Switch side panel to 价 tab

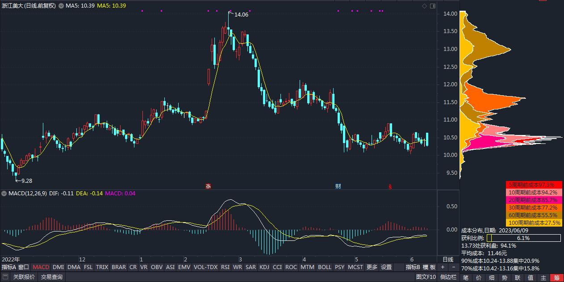coord(479,278)
